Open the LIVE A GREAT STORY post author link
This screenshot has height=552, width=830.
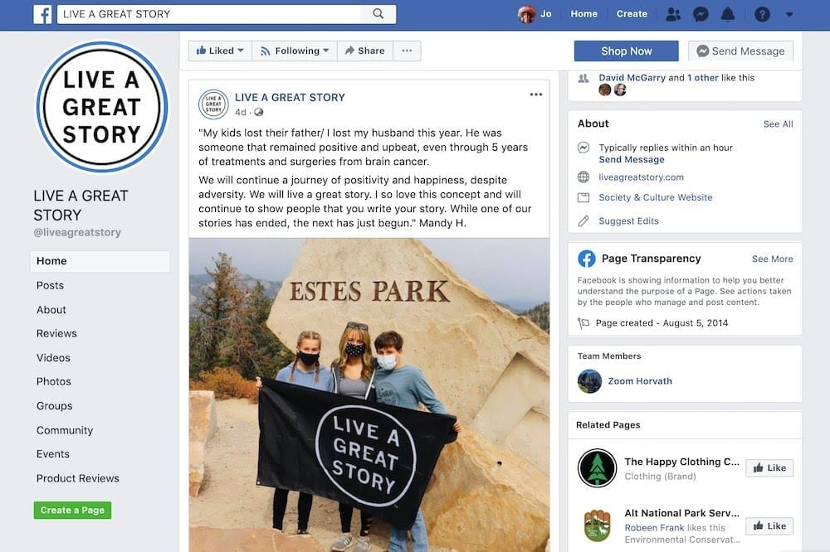(x=290, y=97)
